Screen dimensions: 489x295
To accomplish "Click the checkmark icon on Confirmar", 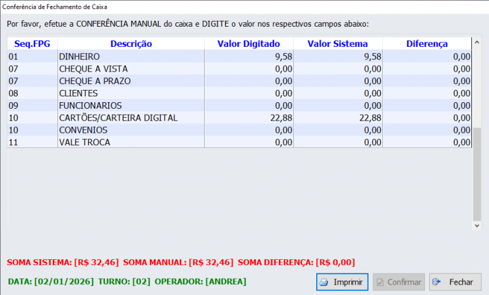I will point(380,282).
